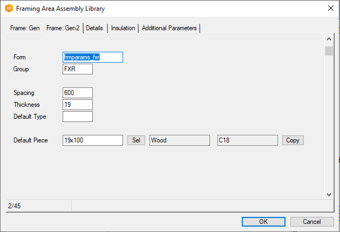Confirm the dialog with OK
The image size is (340, 232).
pos(263,222)
